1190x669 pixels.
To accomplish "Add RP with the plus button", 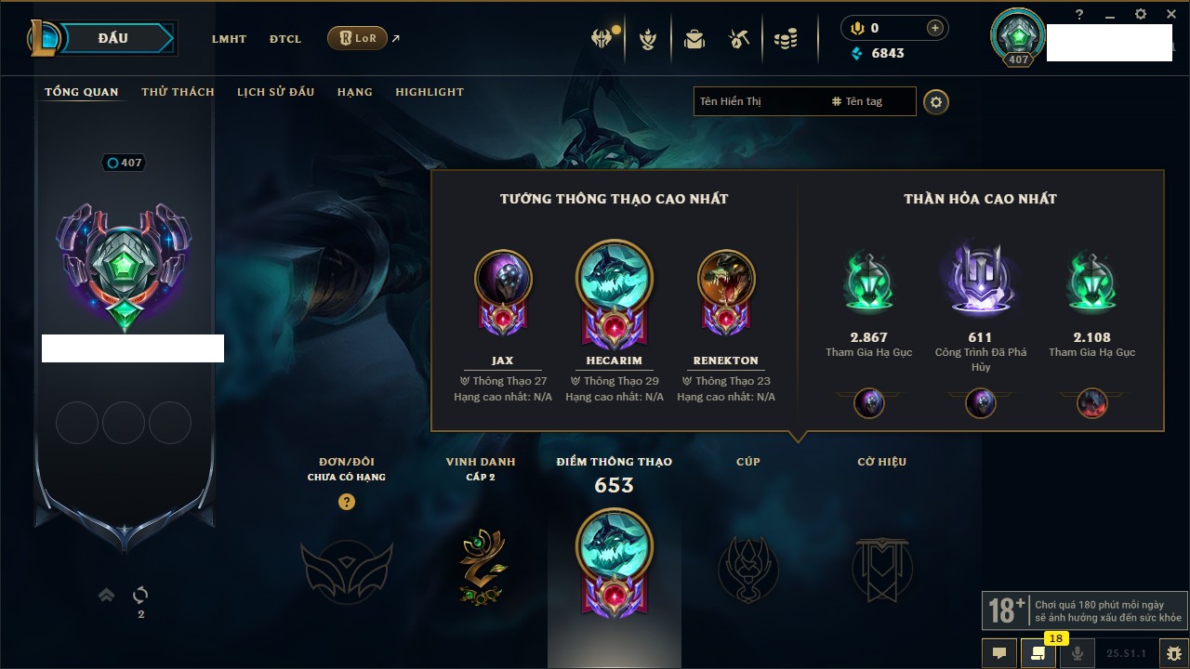I will coord(935,28).
